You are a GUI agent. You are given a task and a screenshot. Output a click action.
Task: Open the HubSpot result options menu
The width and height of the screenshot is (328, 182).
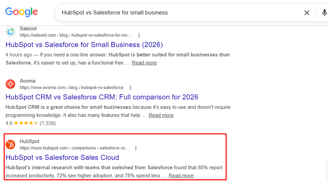click(x=136, y=148)
